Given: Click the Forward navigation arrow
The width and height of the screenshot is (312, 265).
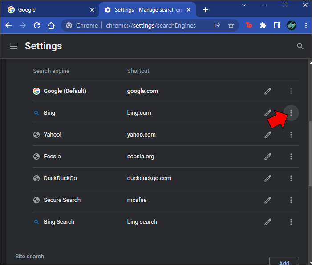Looking at the screenshot, I should click(x=23, y=25).
